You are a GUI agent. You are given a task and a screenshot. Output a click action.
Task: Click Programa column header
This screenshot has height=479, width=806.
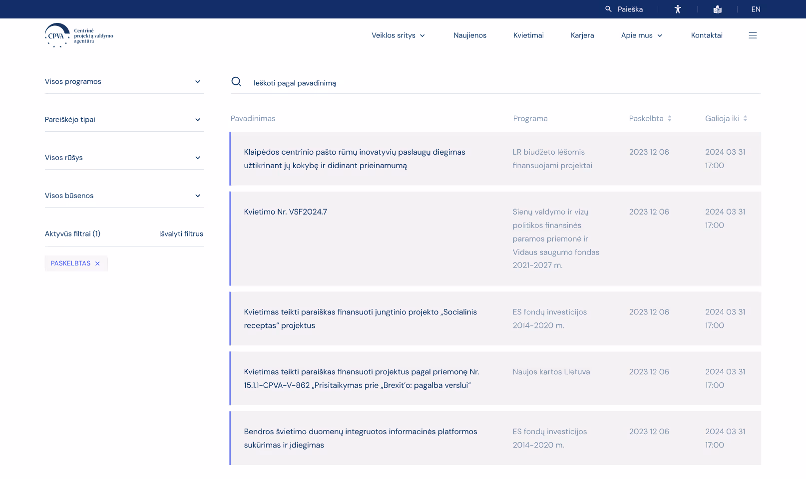pos(530,119)
